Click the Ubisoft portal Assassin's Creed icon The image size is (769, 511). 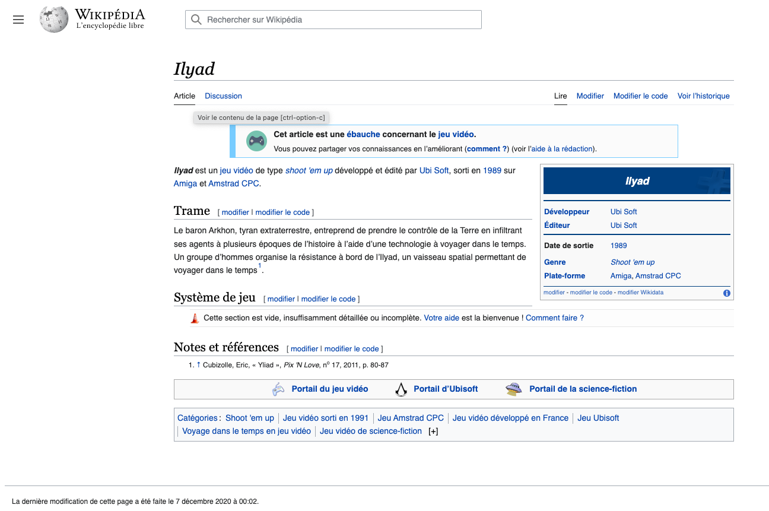tap(401, 389)
